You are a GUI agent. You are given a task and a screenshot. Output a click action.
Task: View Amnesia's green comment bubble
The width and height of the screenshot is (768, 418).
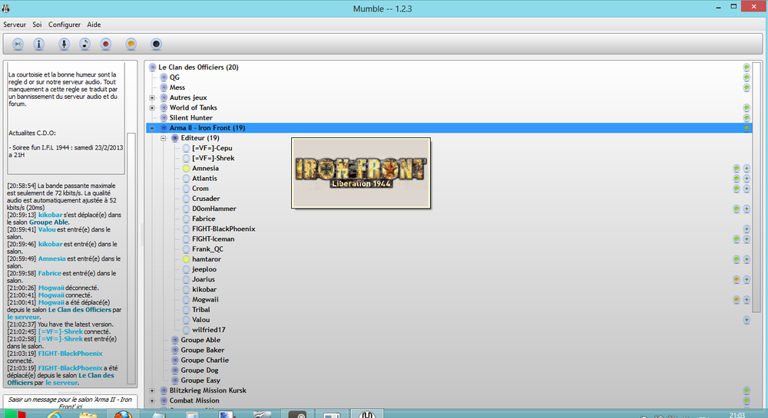pyautogui.click(x=737, y=168)
